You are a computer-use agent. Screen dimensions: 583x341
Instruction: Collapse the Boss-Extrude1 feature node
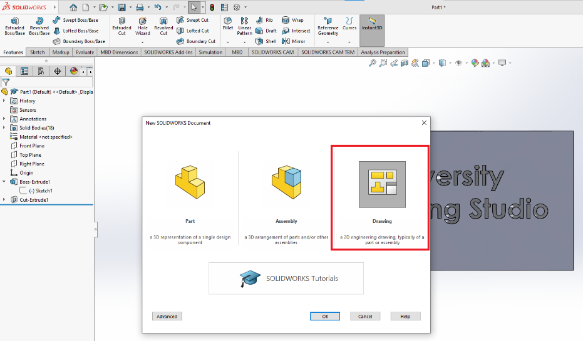(5, 182)
